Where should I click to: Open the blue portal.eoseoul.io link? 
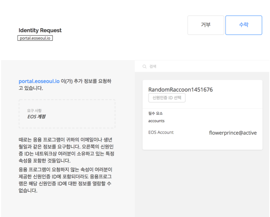click(39, 81)
